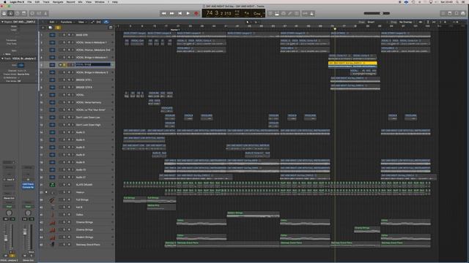Mute the Full Strings track
The height and width of the screenshot is (263, 469).
click(x=61, y=199)
